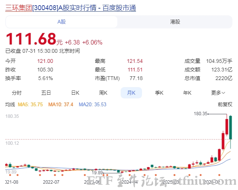
Task: Click the 最高 value 121.54
Action: tap(135, 61)
